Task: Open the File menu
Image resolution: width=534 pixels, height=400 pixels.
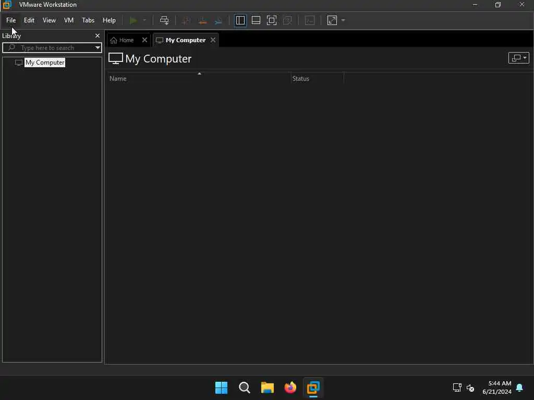Action: 11,20
